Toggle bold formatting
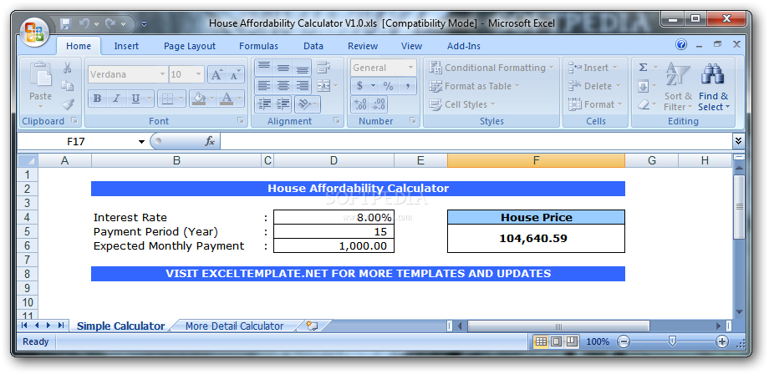Image resolution: width=769 pixels, height=374 pixels. 97,99
